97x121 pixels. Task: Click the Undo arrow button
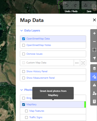click(67, 5)
